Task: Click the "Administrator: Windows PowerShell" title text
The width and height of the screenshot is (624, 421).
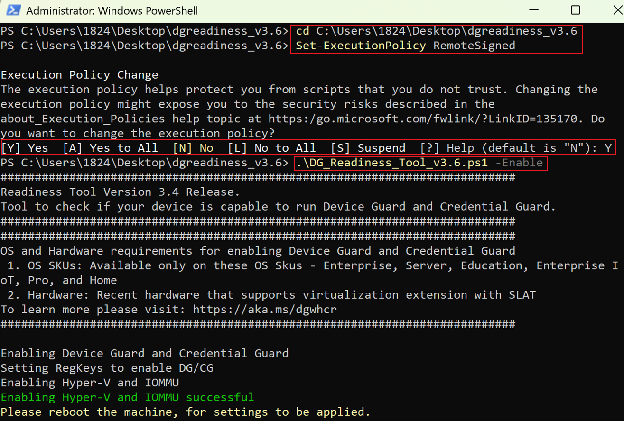Action: pos(112,10)
